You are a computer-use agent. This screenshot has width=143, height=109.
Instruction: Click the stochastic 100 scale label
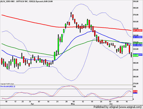134,87
